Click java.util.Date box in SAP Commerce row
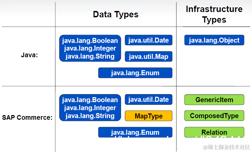The width and height of the screenshot is (252, 152). 149,99
